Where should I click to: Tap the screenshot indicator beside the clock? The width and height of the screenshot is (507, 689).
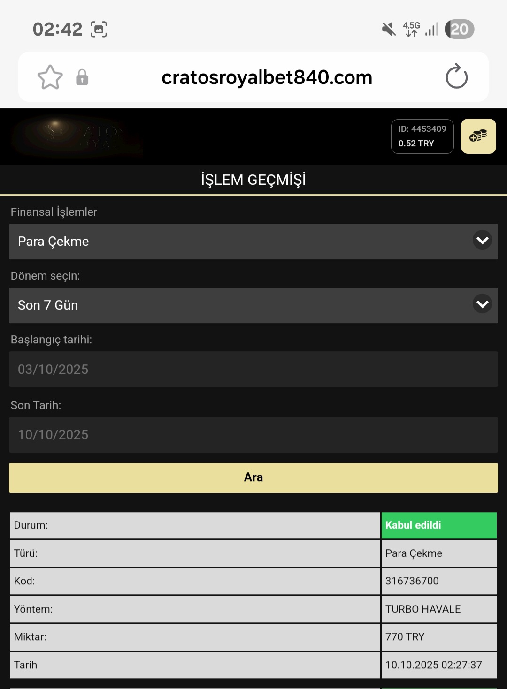(99, 29)
